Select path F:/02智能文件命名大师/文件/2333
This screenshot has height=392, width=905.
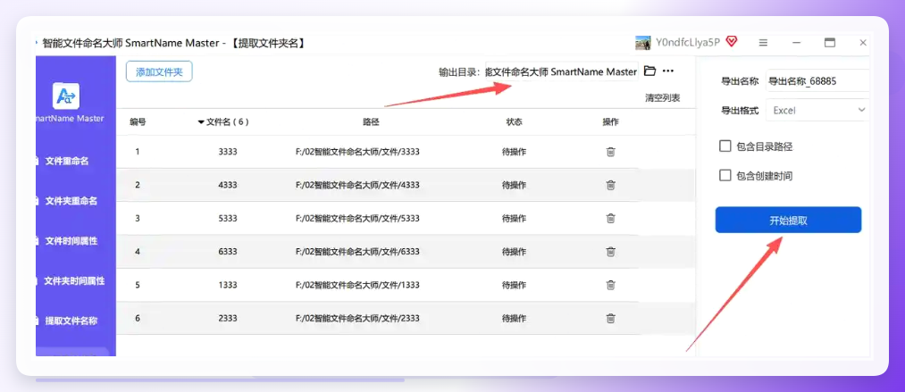pyautogui.click(x=357, y=318)
